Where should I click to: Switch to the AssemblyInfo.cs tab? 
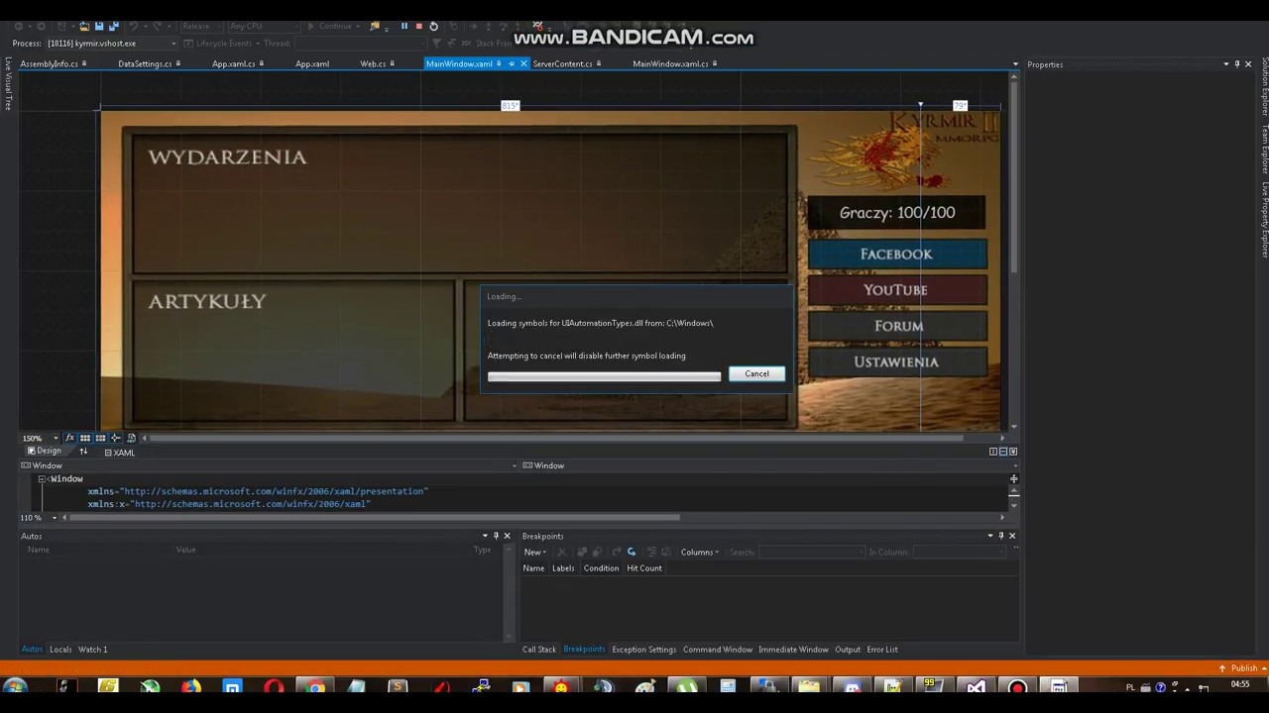(49, 63)
